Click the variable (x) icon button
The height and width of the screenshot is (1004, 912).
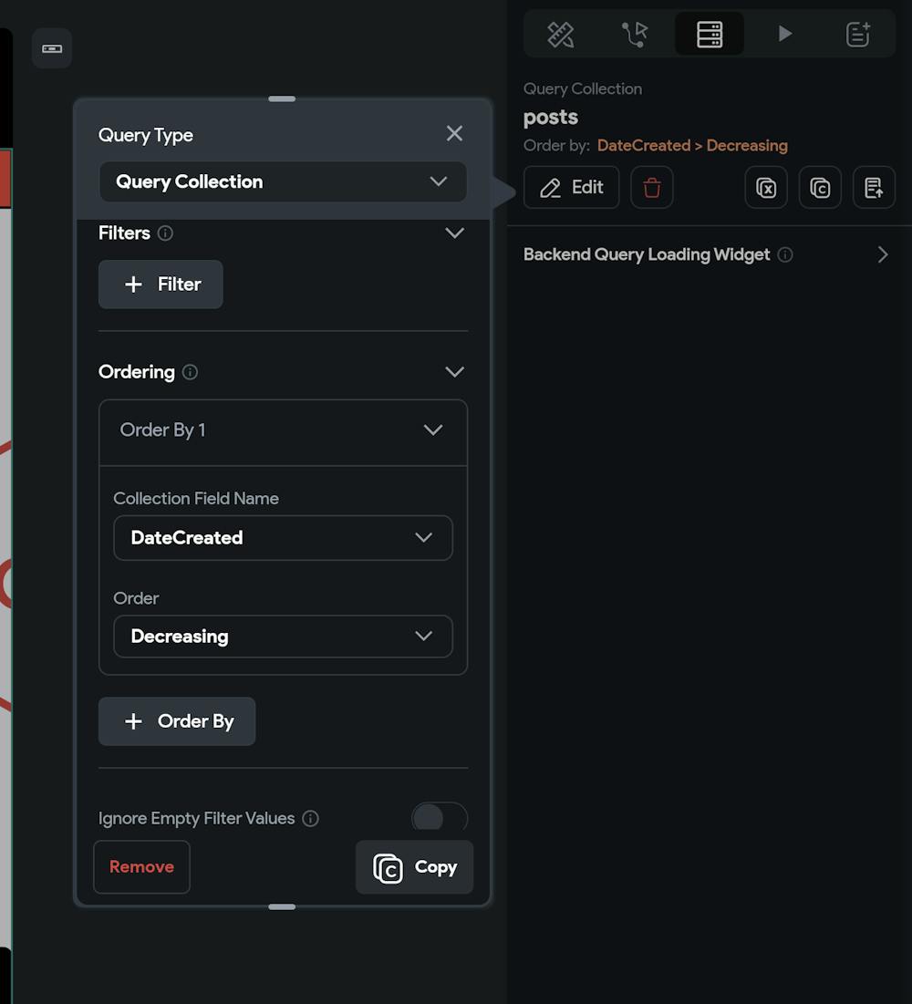click(766, 188)
